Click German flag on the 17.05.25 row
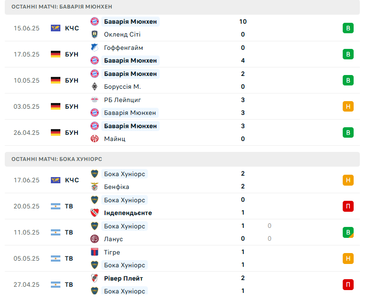Screen dimensions: 366x301 [x=56, y=54]
